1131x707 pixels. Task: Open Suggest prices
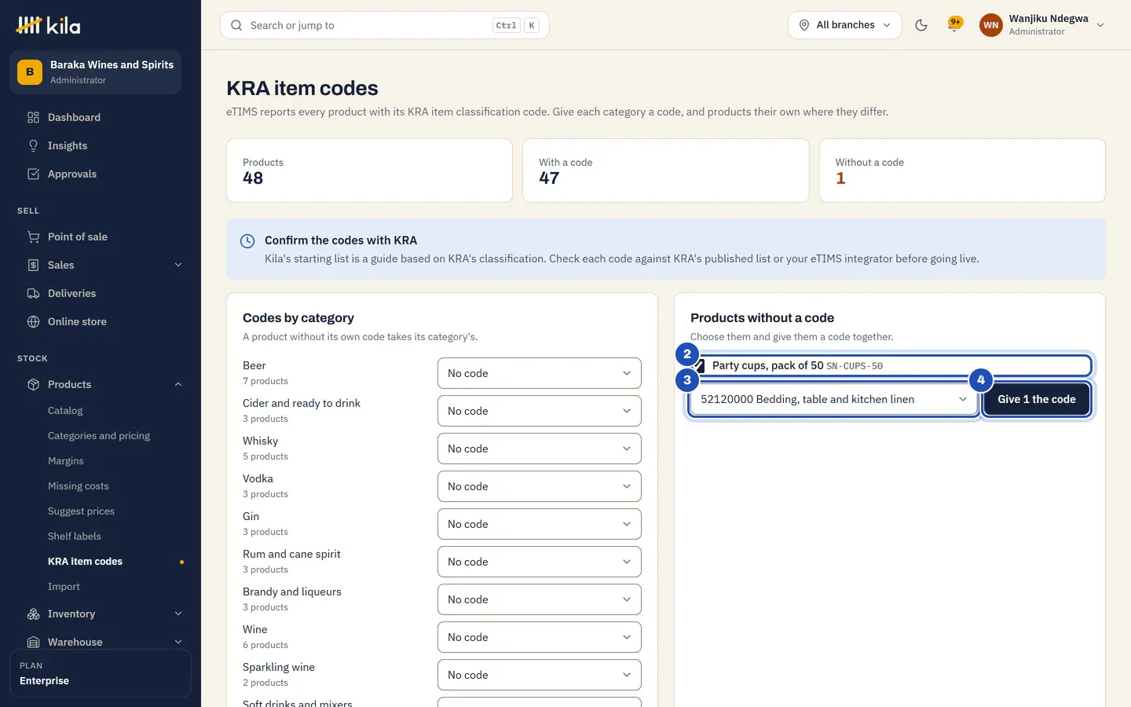click(x=81, y=511)
